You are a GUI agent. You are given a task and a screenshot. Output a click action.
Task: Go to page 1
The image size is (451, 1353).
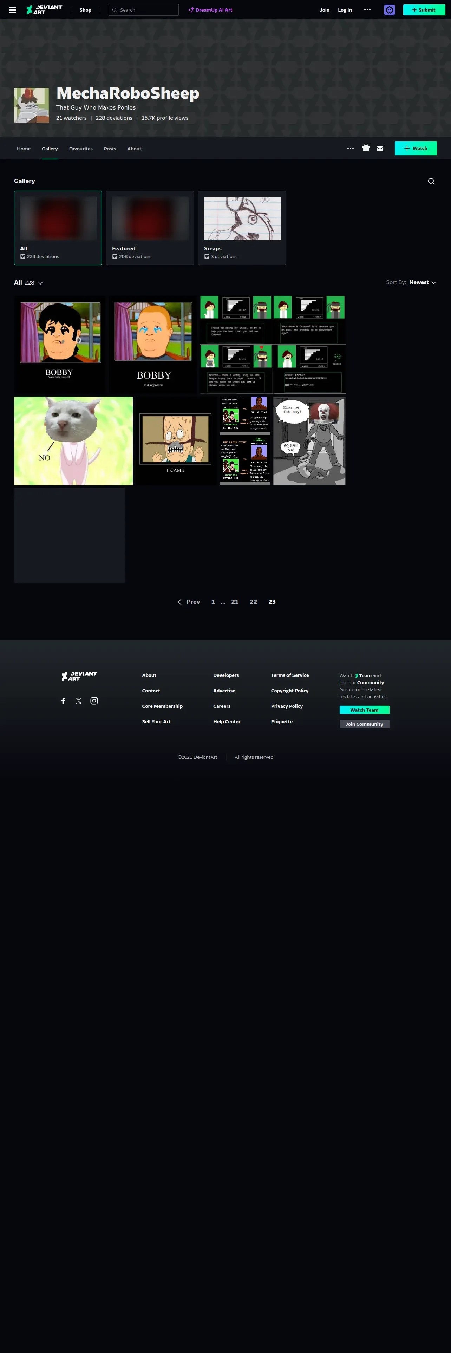click(213, 602)
